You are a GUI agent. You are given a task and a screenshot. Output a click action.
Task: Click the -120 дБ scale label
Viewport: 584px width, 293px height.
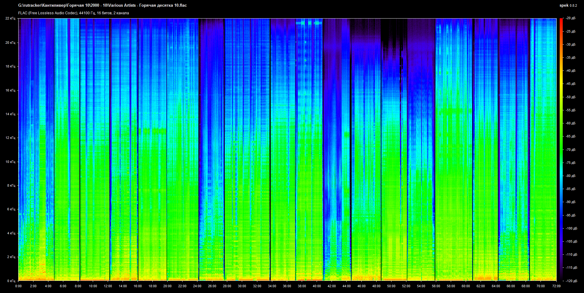pos(571,281)
